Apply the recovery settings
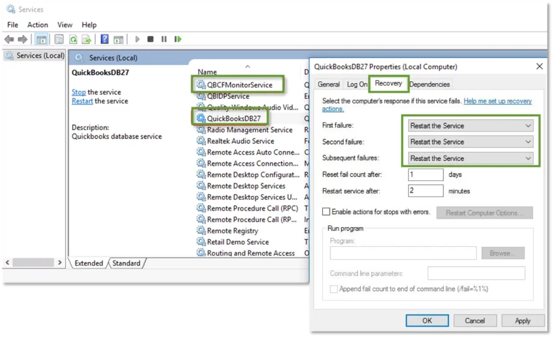The width and height of the screenshot is (553, 337). (522, 320)
